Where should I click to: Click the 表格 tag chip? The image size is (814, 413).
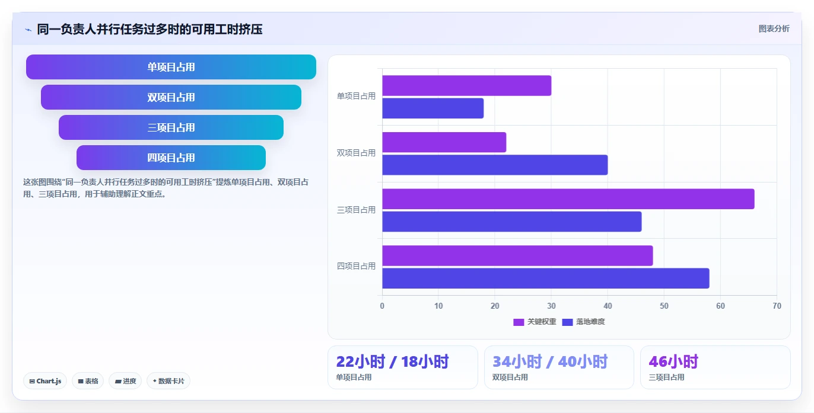pyautogui.click(x=88, y=381)
